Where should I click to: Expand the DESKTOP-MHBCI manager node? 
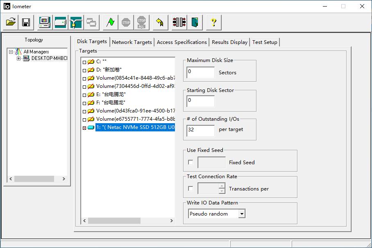tap(18, 58)
